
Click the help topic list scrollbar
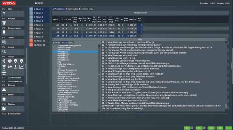(99, 78)
